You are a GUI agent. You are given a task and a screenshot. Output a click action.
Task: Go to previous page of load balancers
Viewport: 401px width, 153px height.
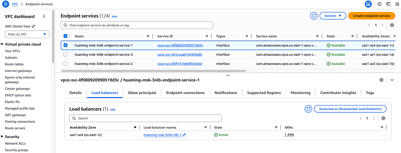tap(361, 118)
